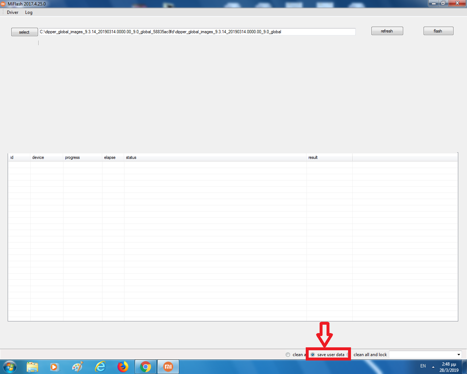Open Firefox from the taskbar
This screenshot has height=374, width=467.
[x=123, y=367]
